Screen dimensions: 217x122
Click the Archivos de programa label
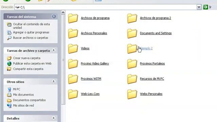(95, 18)
